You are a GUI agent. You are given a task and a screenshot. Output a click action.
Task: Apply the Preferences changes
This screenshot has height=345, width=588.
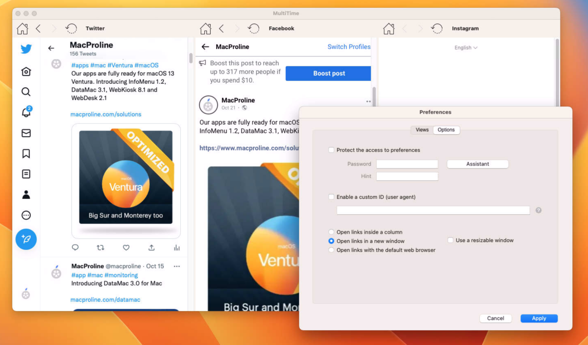coord(539,318)
